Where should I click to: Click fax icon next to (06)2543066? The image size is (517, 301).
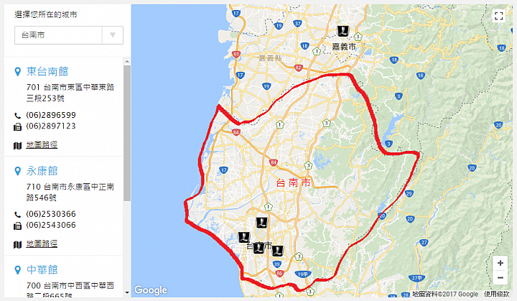click(17, 226)
